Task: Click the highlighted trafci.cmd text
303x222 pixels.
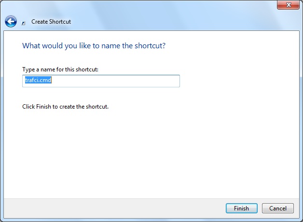Action: [x=38, y=81]
